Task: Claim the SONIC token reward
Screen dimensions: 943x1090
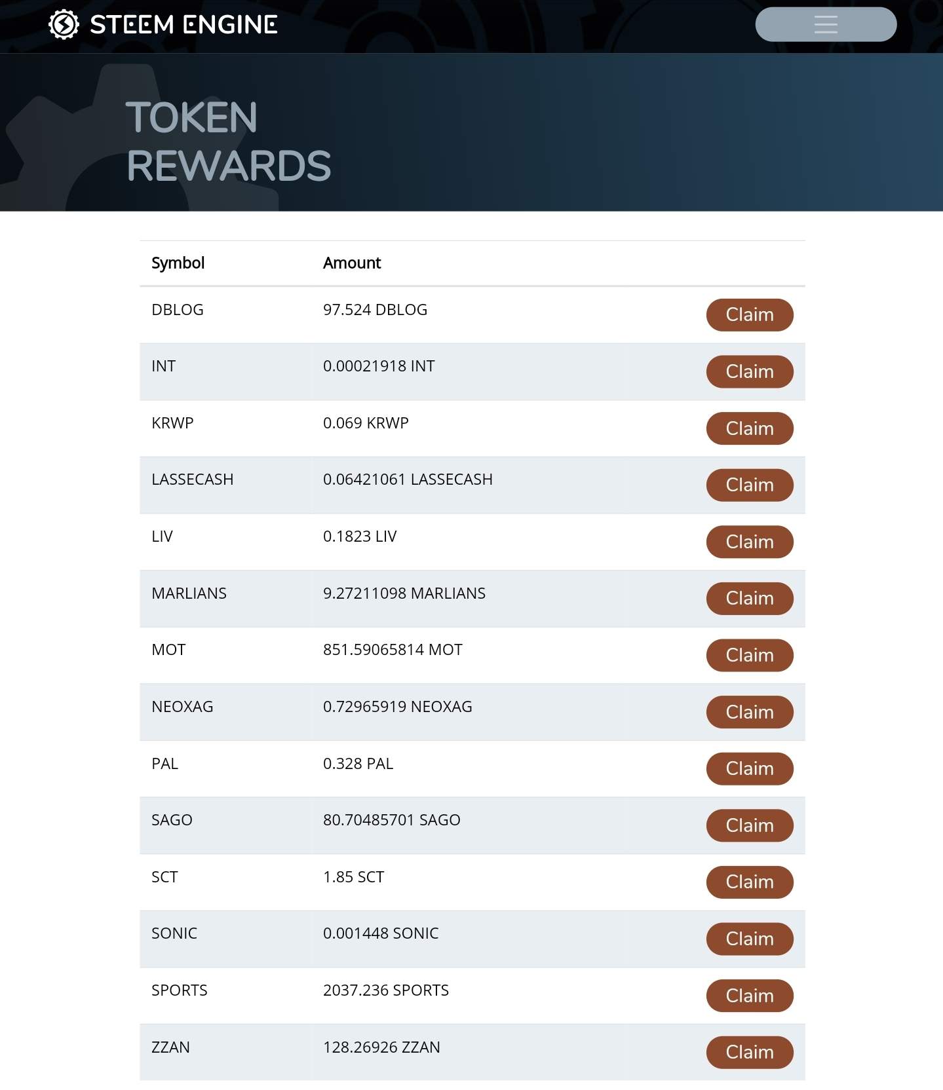Action: (x=749, y=939)
